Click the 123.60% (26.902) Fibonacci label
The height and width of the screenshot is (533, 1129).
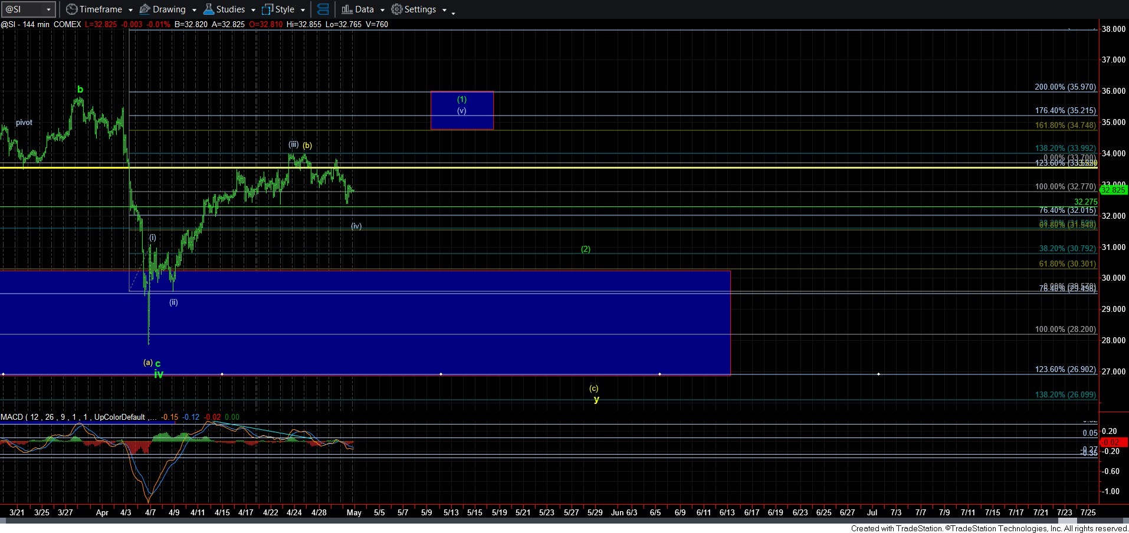(x=1065, y=369)
